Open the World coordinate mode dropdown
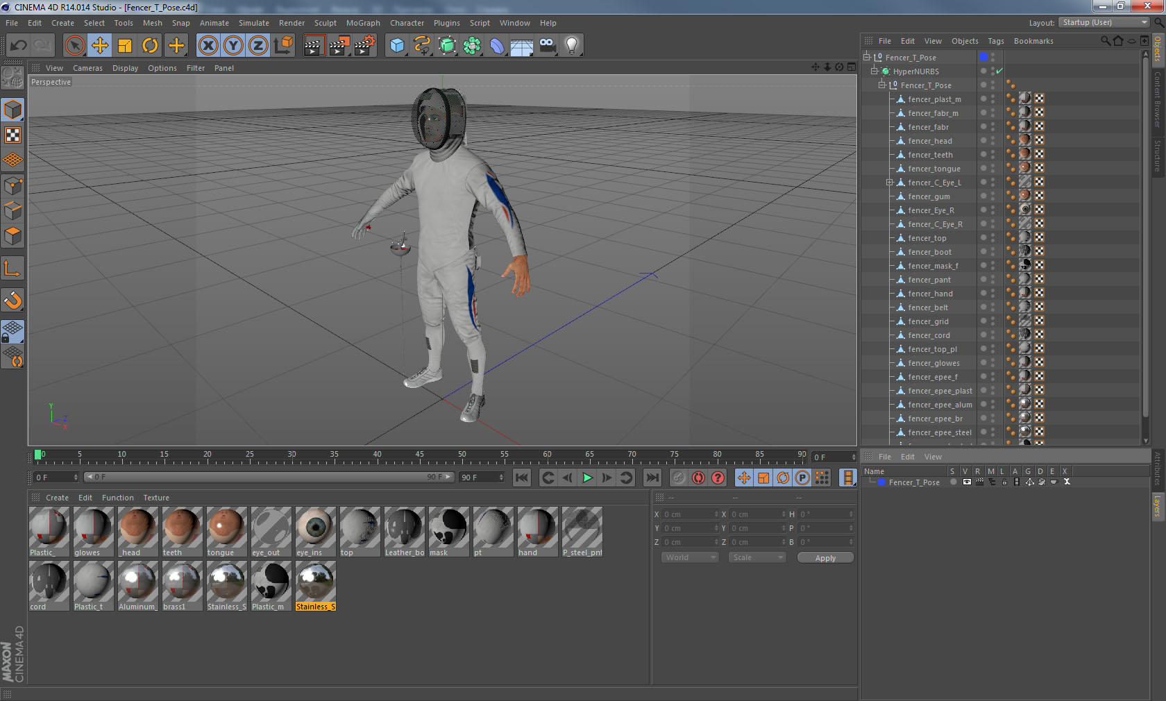The image size is (1166, 701). [x=690, y=557]
